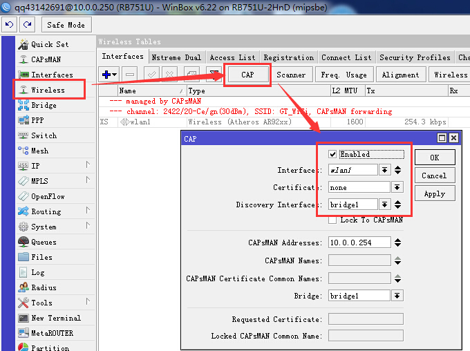Open Mesh in the sidebar

click(x=55, y=151)
